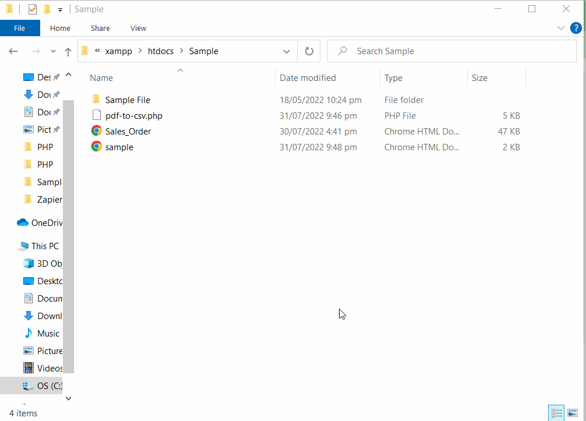This screenshot has height=421, width=586.
Task: Select the Sample File folder
Action: [x=128, y=100]
